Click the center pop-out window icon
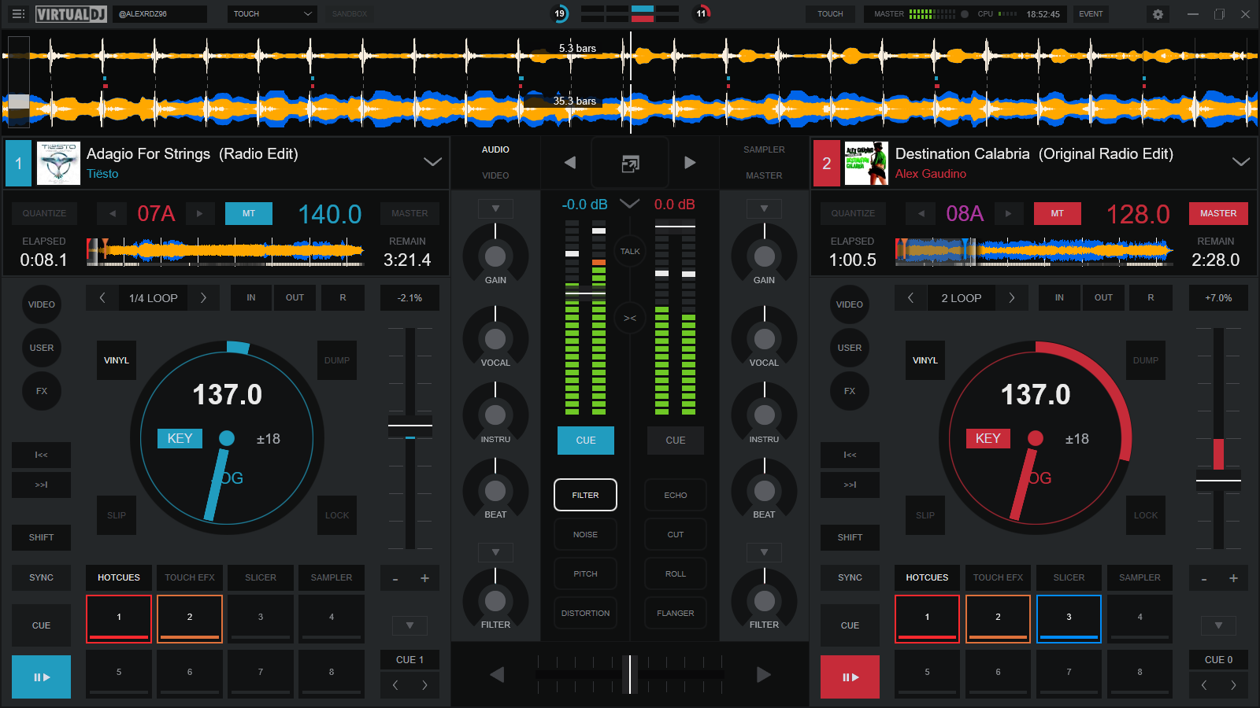The height and width of the screenshot is (708, 1260). 630,163
